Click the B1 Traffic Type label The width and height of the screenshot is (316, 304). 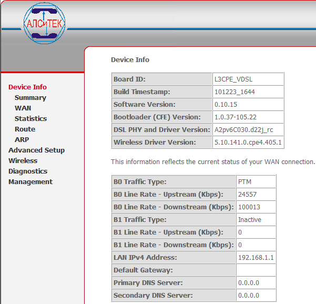[140, 220]
